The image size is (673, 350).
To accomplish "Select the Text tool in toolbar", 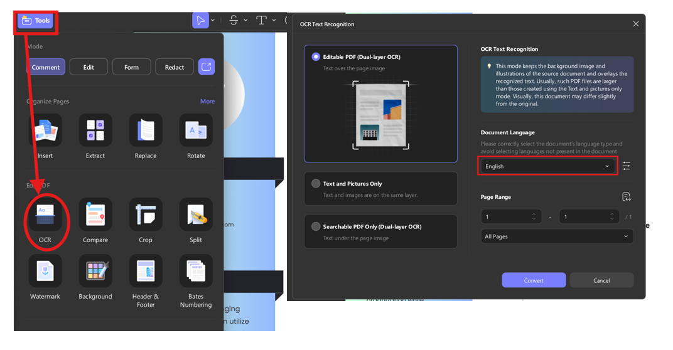I will tap(261, 20).
